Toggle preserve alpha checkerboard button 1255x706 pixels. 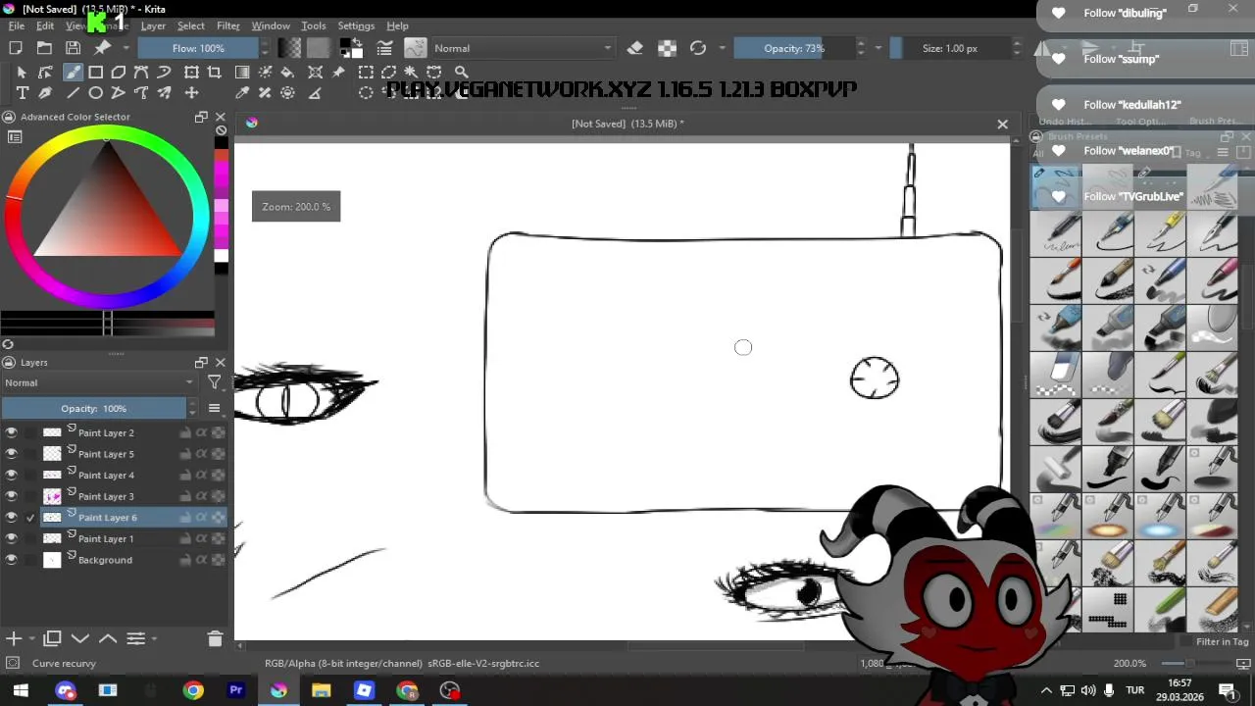tap(667, 47)
